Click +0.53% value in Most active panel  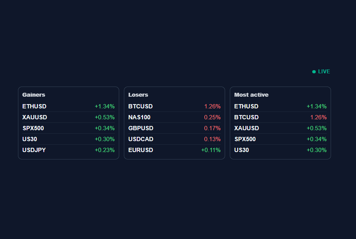(x=317, y=128)
